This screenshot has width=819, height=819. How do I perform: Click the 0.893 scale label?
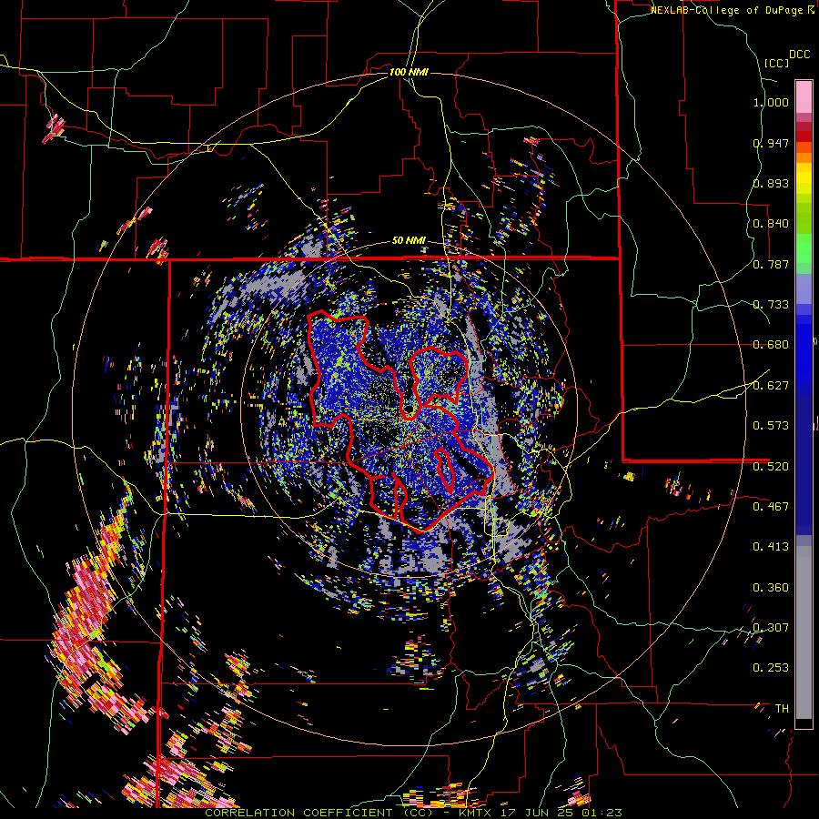point(771,183)
